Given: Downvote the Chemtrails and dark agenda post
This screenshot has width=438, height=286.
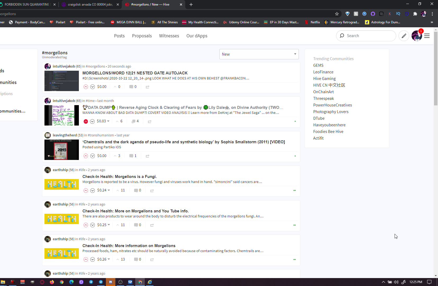Looking at the screenshot, I should 93,156.
